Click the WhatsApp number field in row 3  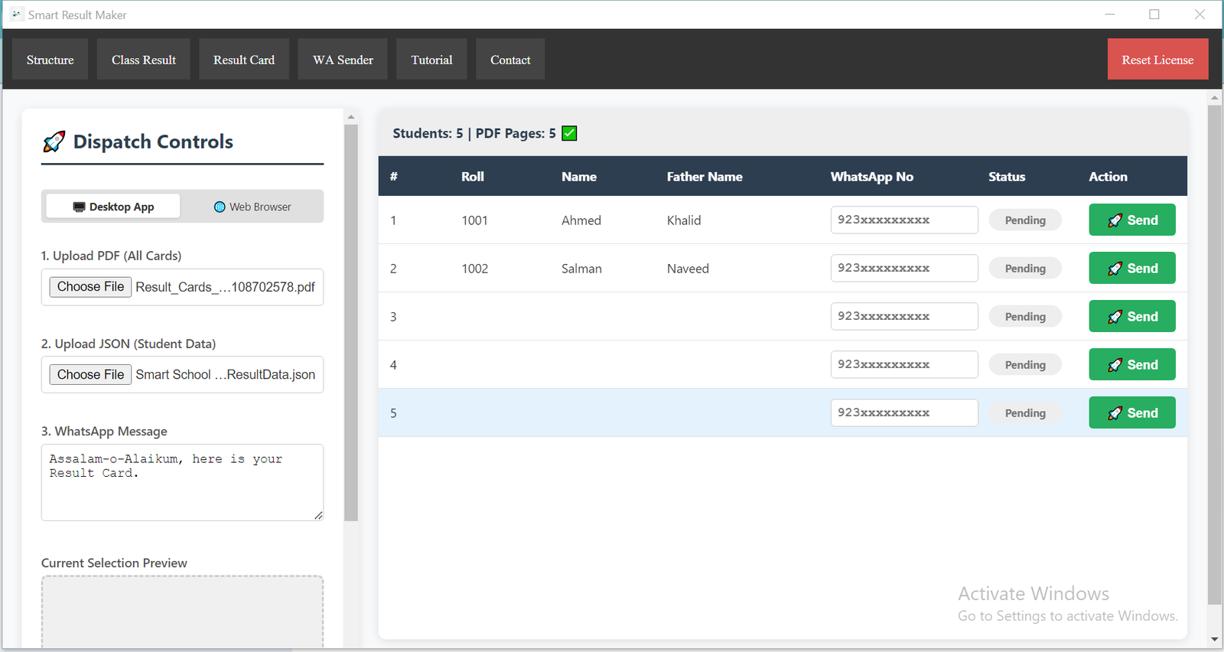[903, 317]
